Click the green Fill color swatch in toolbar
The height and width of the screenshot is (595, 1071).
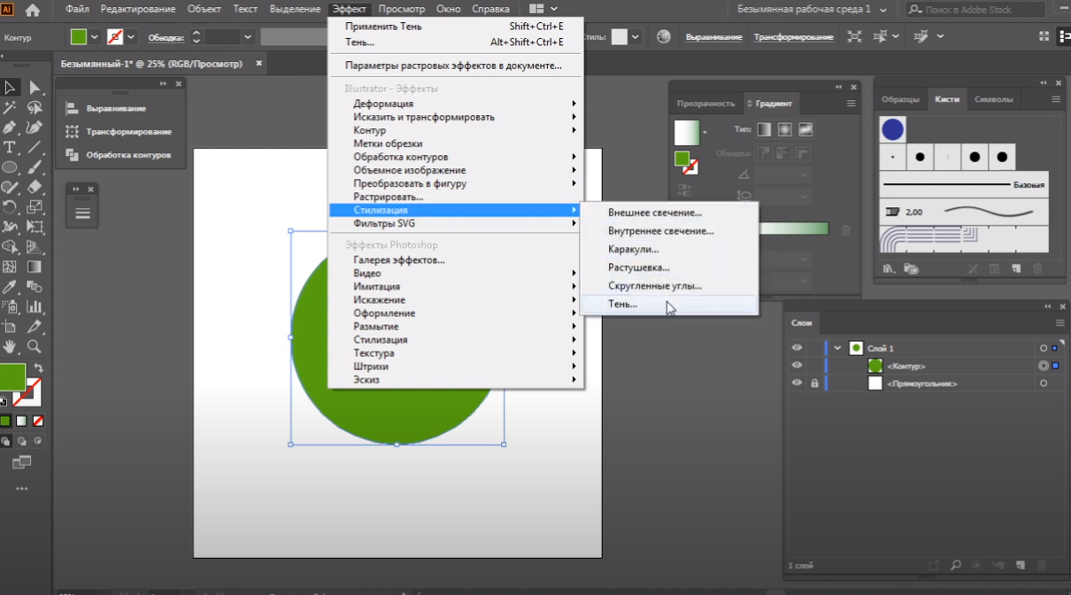(12, 376)
